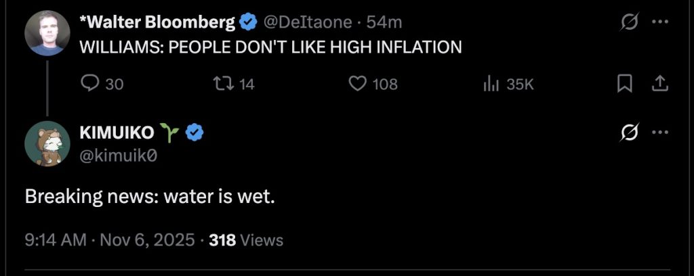Share Walter Bloomberg's tweet
The image size is (694, 276).
click(x=659, y=84)
